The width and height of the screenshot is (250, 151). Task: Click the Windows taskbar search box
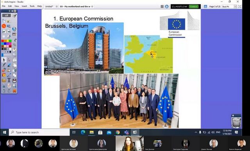pyautogui.click(x=39, y=132)
